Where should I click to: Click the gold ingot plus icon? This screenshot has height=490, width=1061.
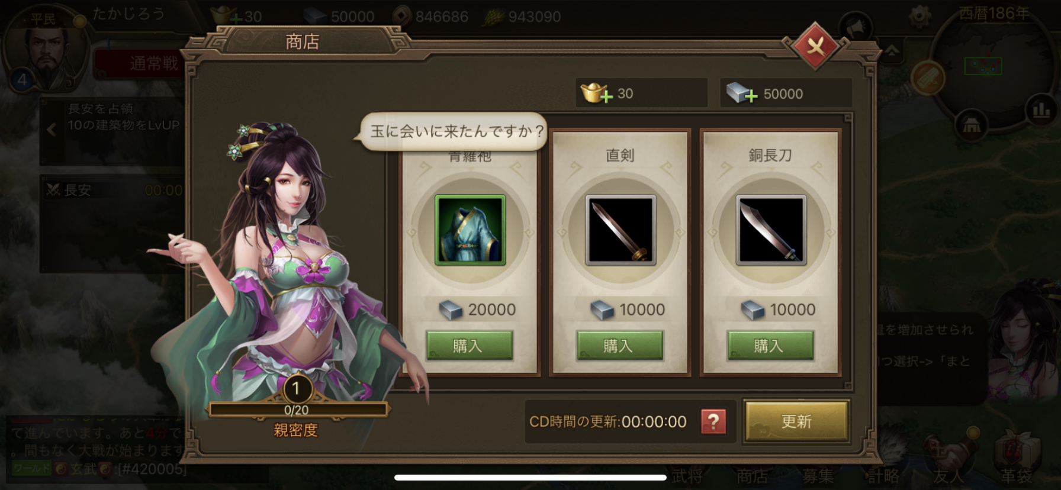(597, 93)
